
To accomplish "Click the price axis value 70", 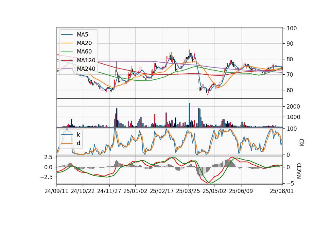I will (x=290, y=75).
